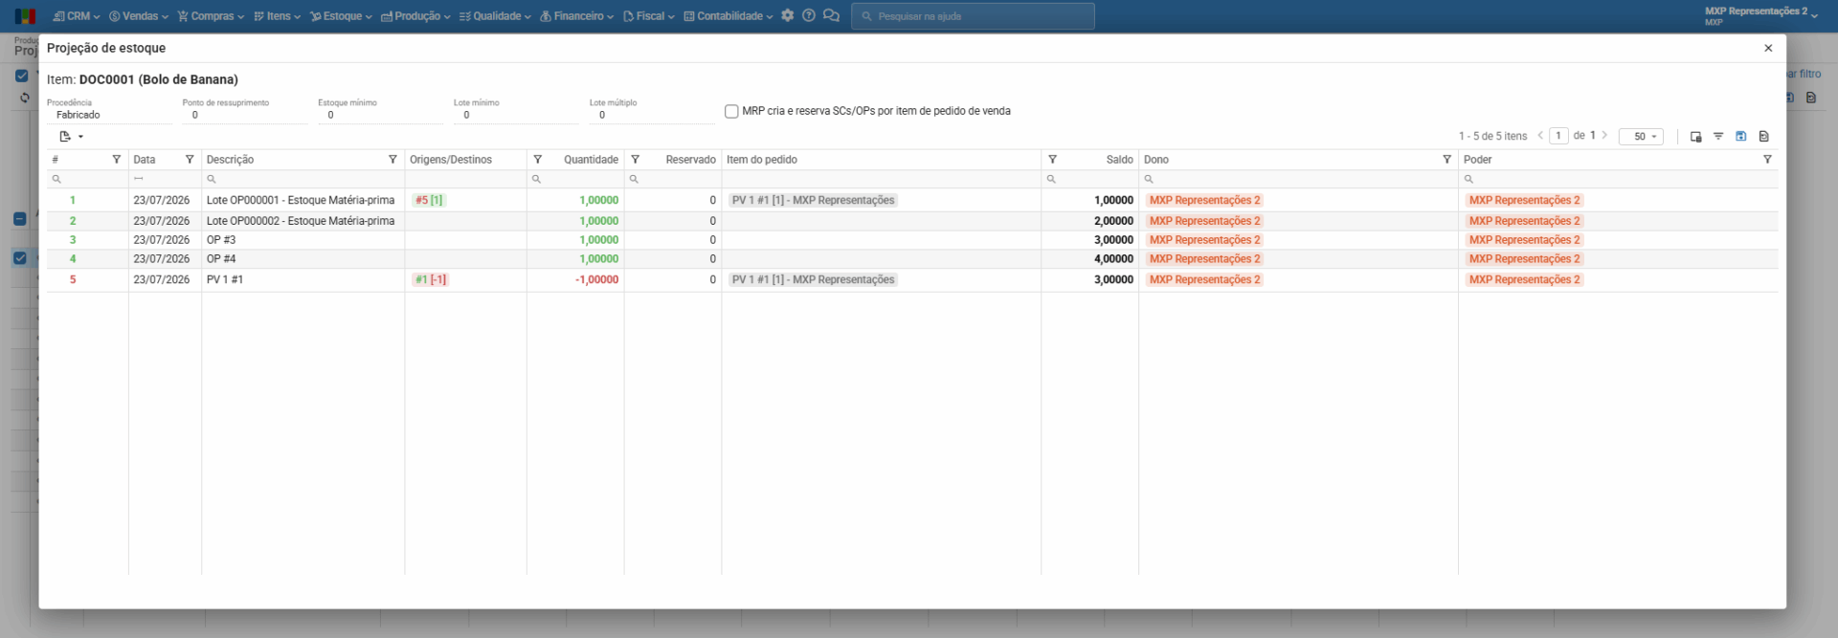Click the application logo in top bar
1838x638 pixels.
click(26, 16)
